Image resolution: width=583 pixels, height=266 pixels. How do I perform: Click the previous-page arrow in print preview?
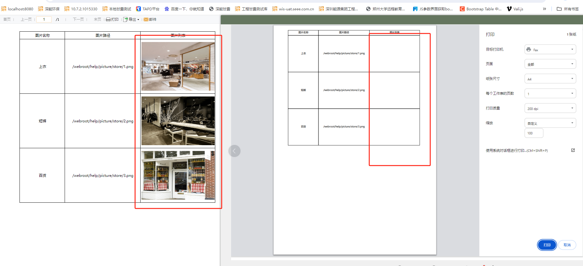234,151
